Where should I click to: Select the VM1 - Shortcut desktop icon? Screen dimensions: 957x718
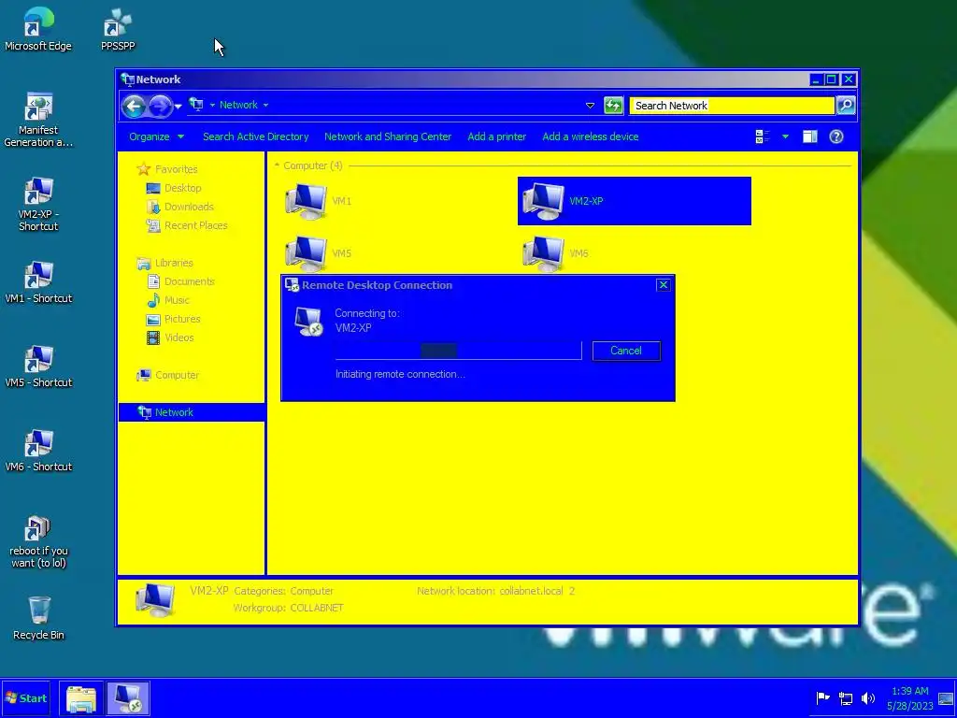(x=37, y=282)
